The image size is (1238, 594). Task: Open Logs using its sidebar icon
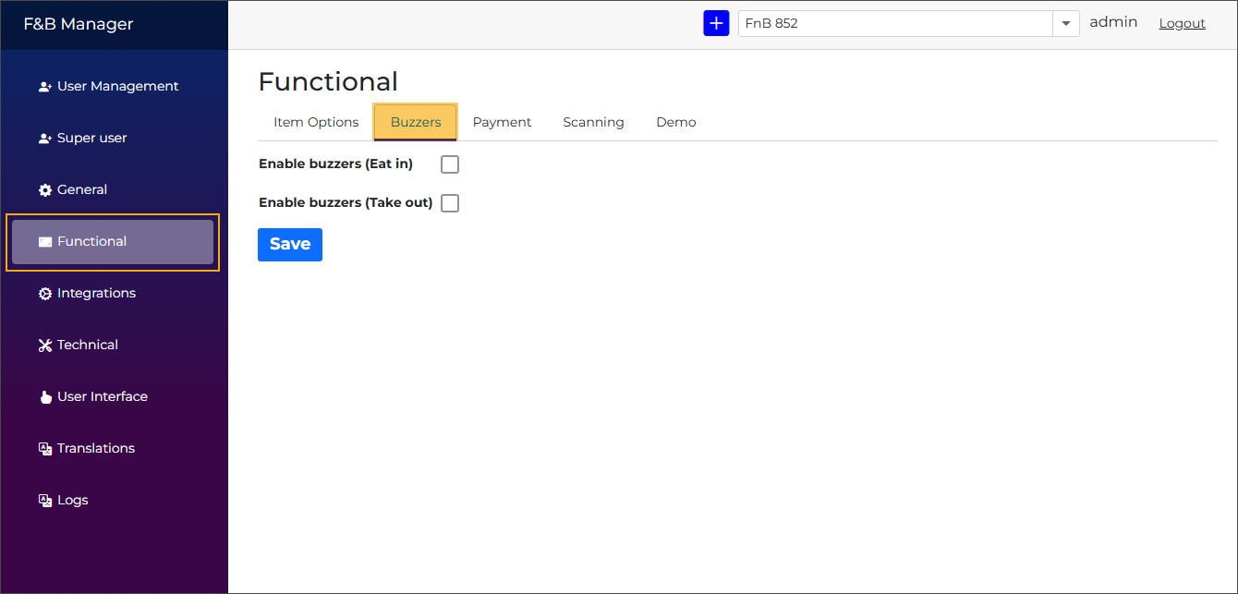point(43,500)
